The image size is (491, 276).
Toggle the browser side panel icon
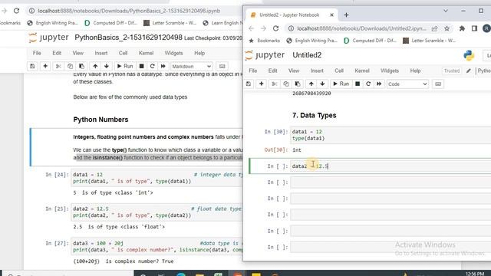(x=474, y=28)
